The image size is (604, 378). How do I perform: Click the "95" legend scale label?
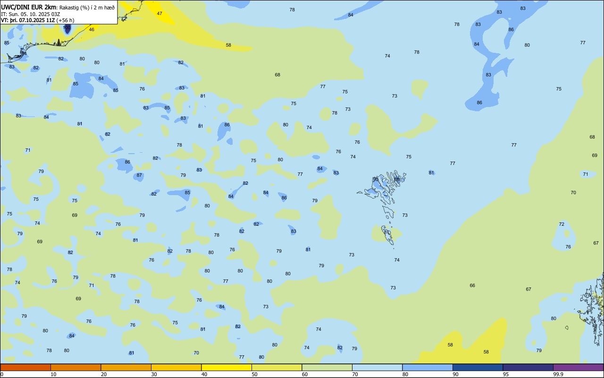506,374
